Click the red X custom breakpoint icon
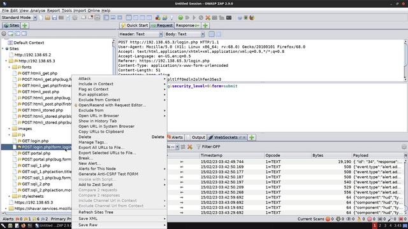 coord(208,18)
